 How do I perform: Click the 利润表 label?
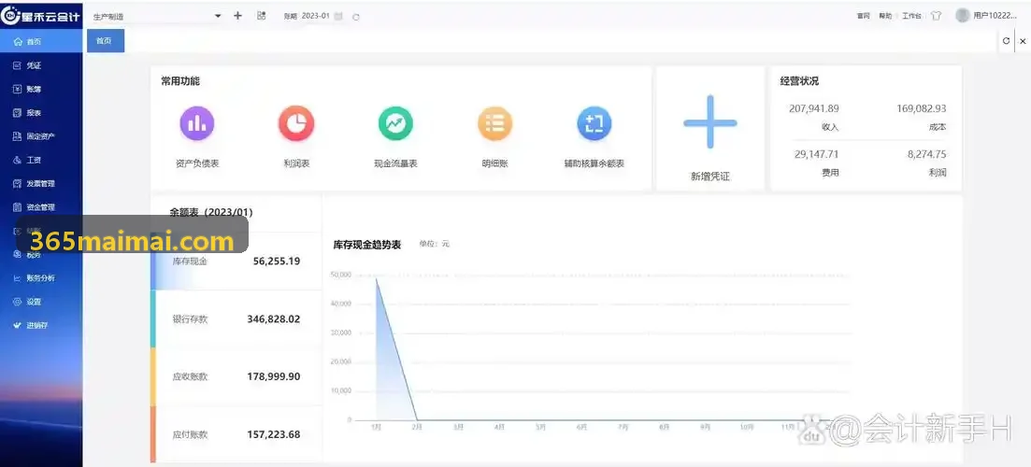(x=296, y=163)
